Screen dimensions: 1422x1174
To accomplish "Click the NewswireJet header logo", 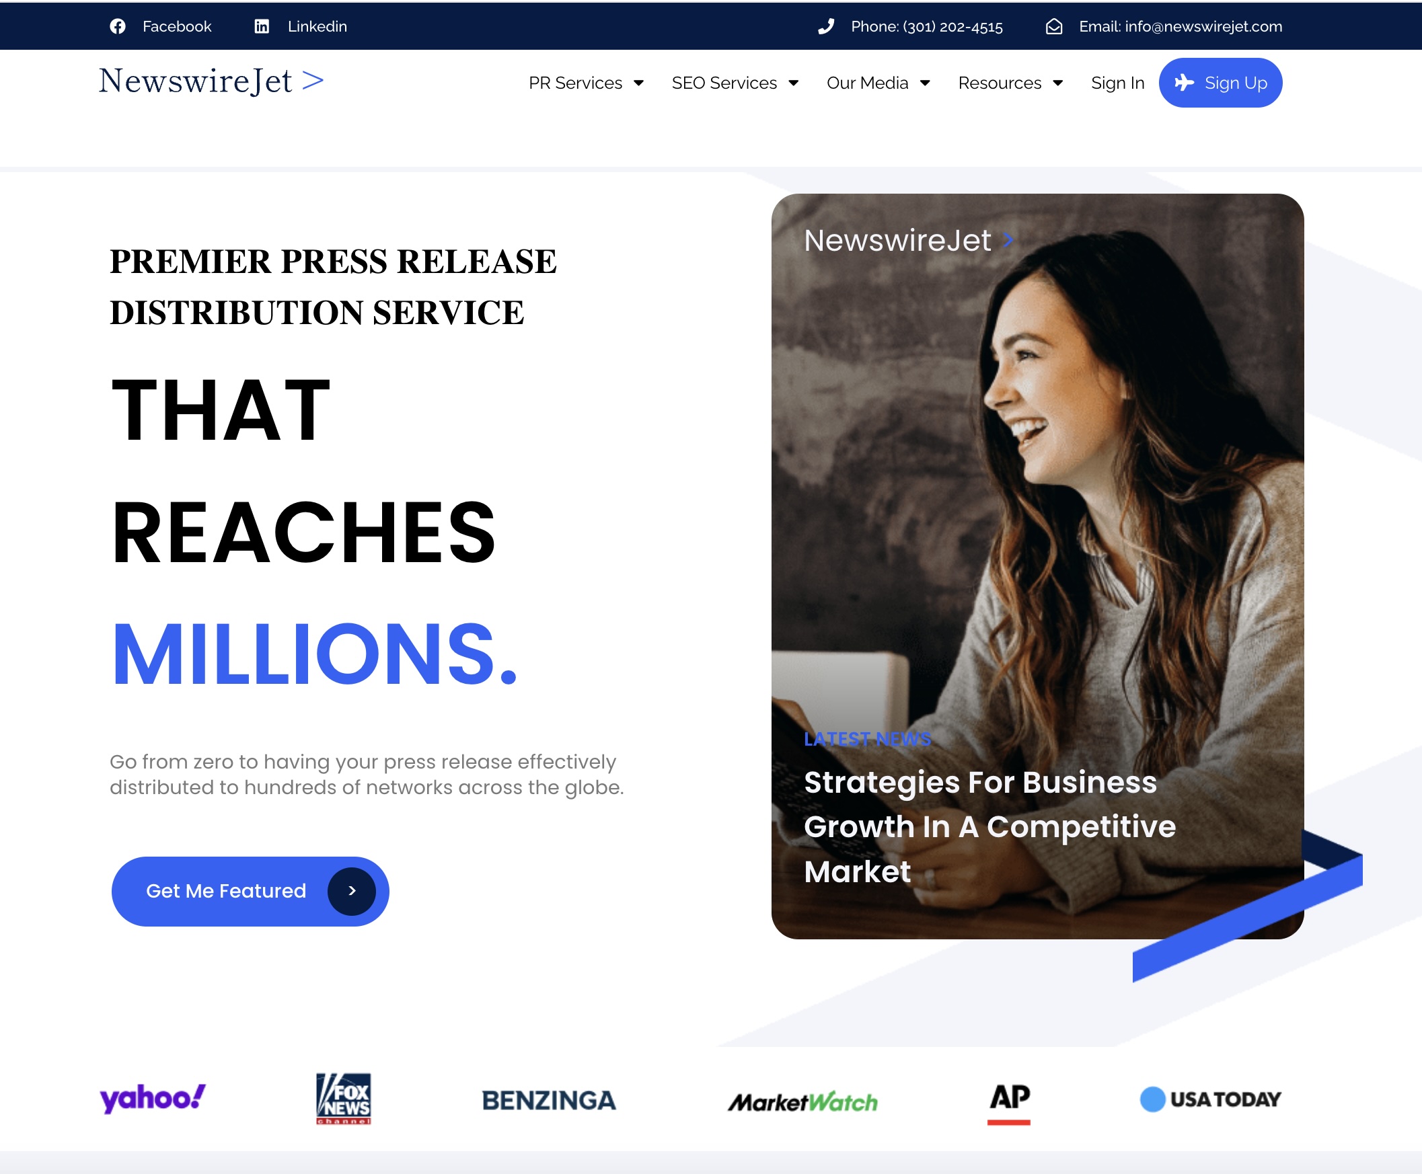I will 211,81.
